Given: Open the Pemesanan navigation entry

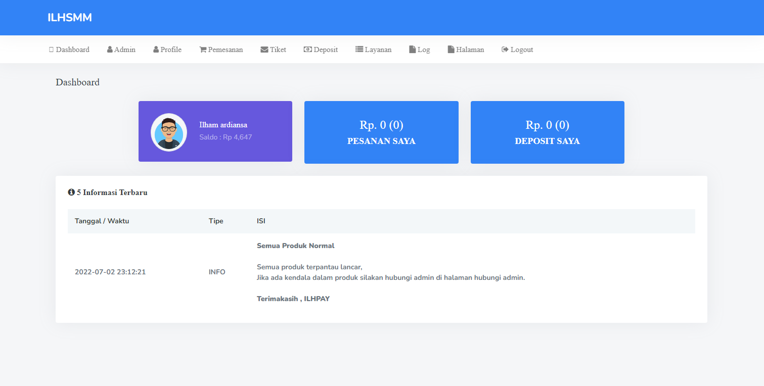Looking at the screenshot, I should point(221,49).
